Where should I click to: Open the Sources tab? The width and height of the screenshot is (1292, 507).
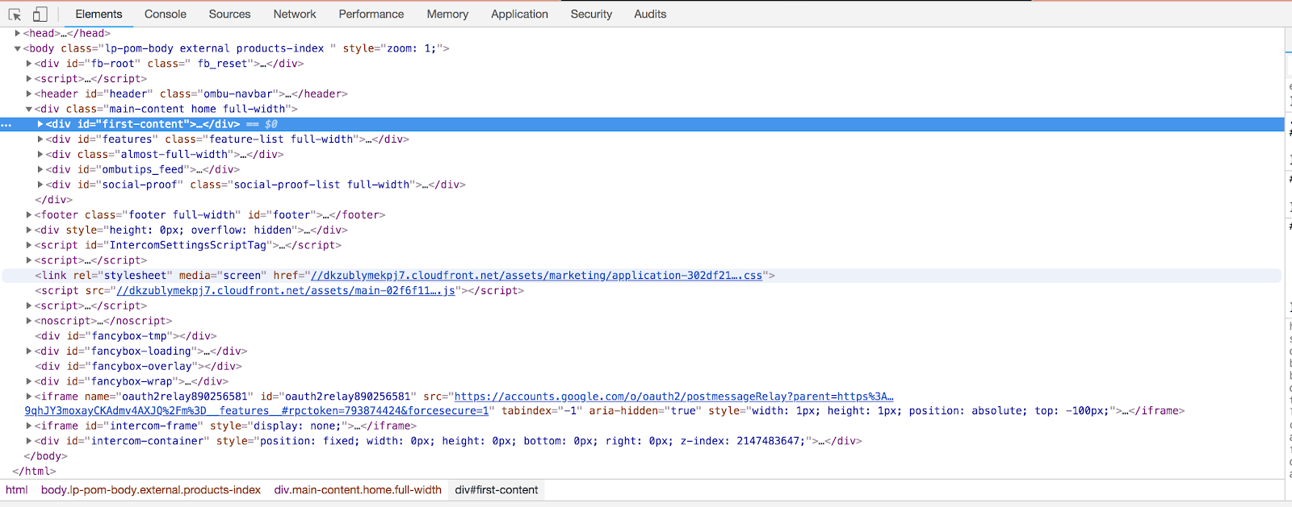pos(229,15)
